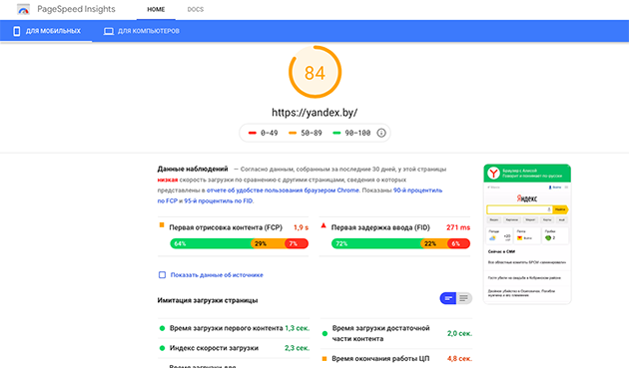The width and height of the screenshot is (629, 368).
Task: Click the red 7% segment of FCP bar
Action: 297,243
